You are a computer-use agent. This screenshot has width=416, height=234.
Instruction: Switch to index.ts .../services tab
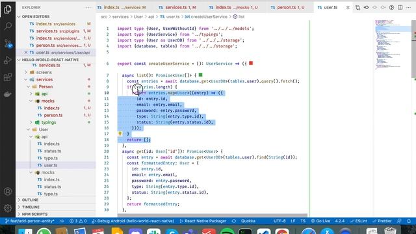click(122, 7)
